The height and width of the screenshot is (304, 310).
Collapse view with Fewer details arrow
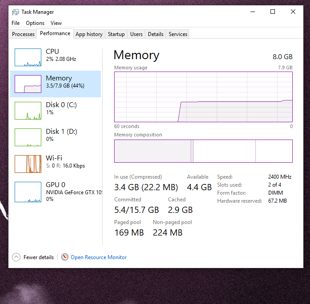[x=16, y=257]
